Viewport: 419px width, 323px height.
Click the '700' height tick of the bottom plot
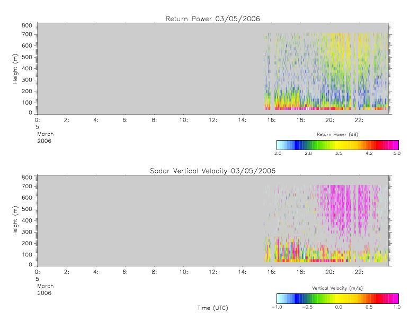(x=27, y=186)
